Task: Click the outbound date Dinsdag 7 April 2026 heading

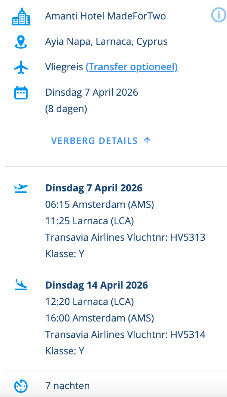Action: click(x=94, y=188)
